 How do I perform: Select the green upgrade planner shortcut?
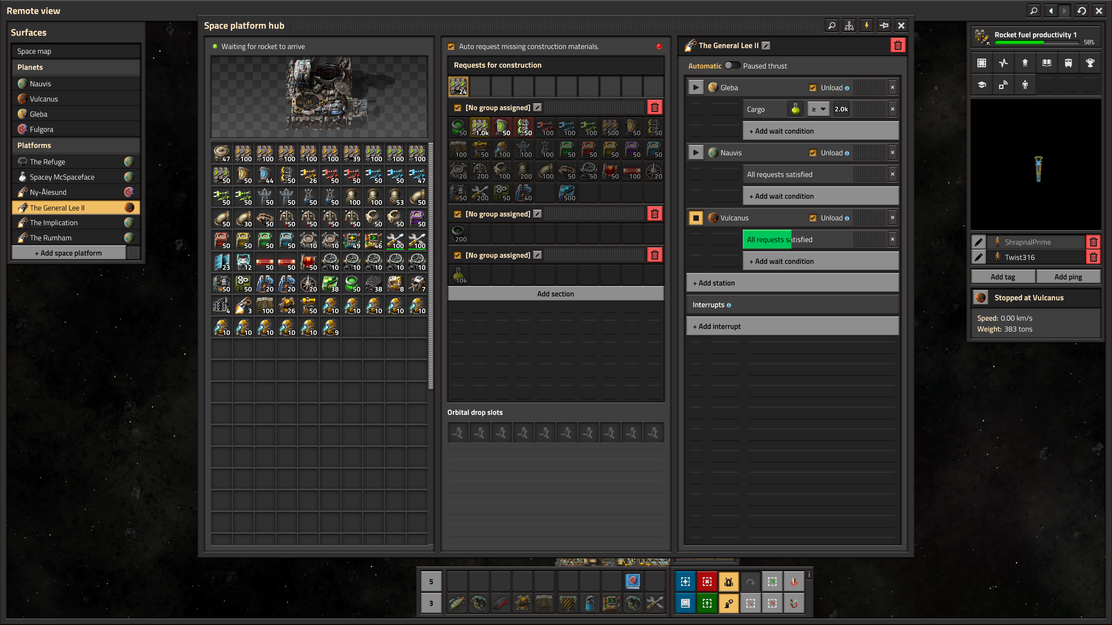(x=707, y=603)
